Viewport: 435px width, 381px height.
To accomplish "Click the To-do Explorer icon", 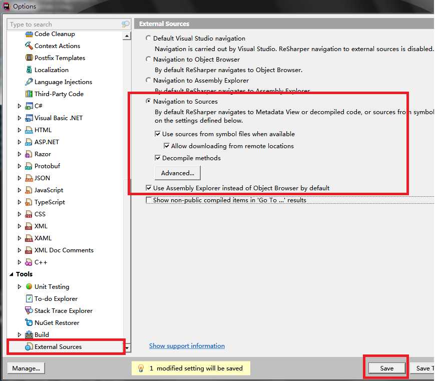I will point(29,298).
